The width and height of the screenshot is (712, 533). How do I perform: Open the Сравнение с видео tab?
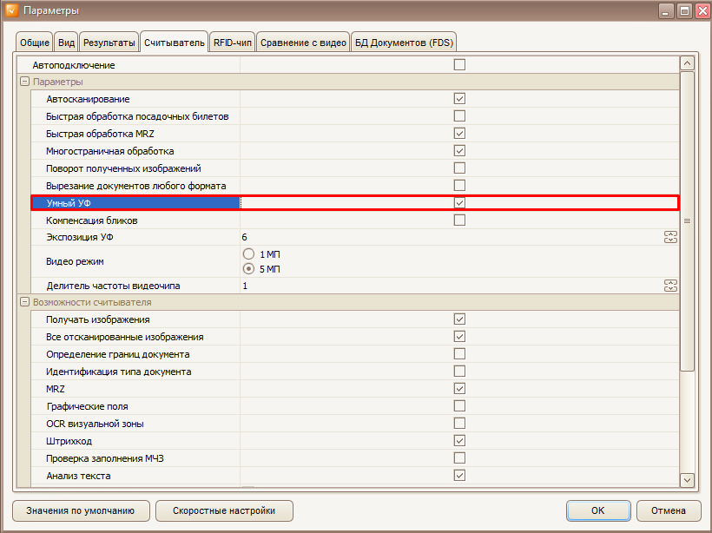(303, 43)
